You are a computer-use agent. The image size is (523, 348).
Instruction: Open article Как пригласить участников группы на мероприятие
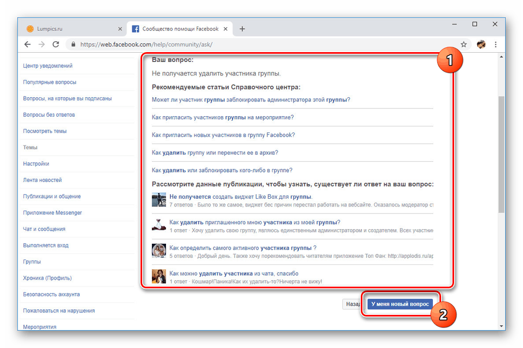(223, 117)
